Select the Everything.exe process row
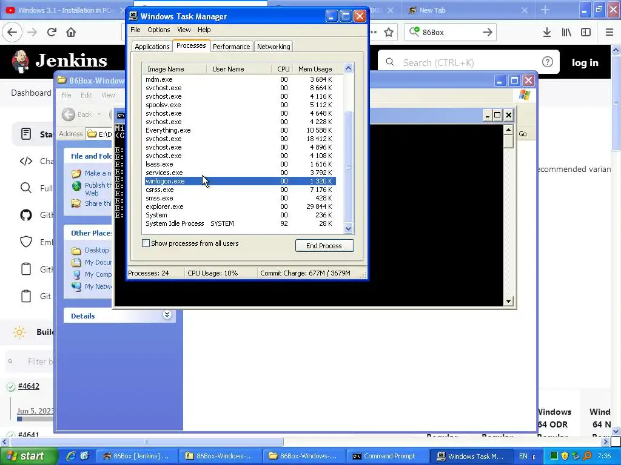 pos(240,130)
